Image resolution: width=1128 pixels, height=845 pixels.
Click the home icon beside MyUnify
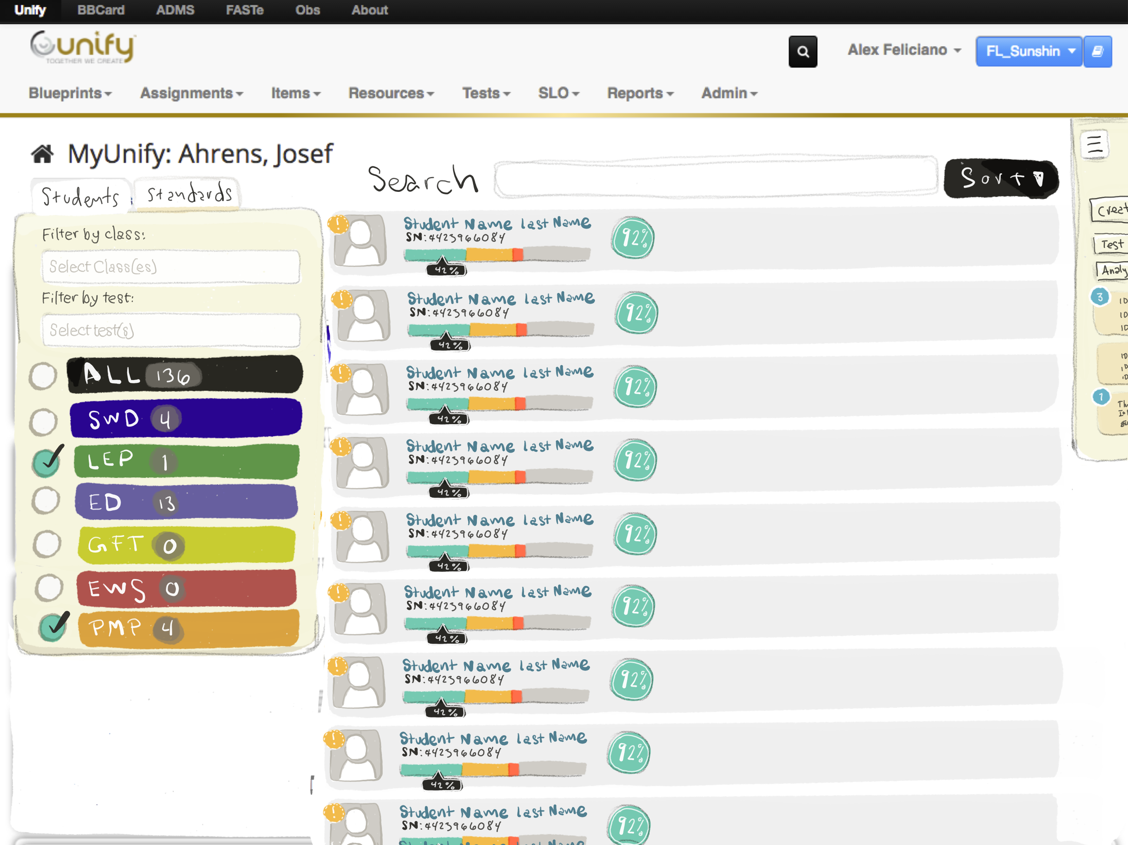point(43,154)
